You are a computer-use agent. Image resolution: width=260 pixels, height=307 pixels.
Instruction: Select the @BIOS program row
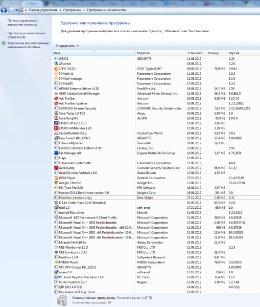tap(156, 58)
